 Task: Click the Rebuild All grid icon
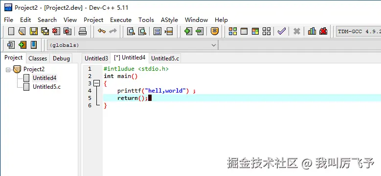(x=267, y=31)
